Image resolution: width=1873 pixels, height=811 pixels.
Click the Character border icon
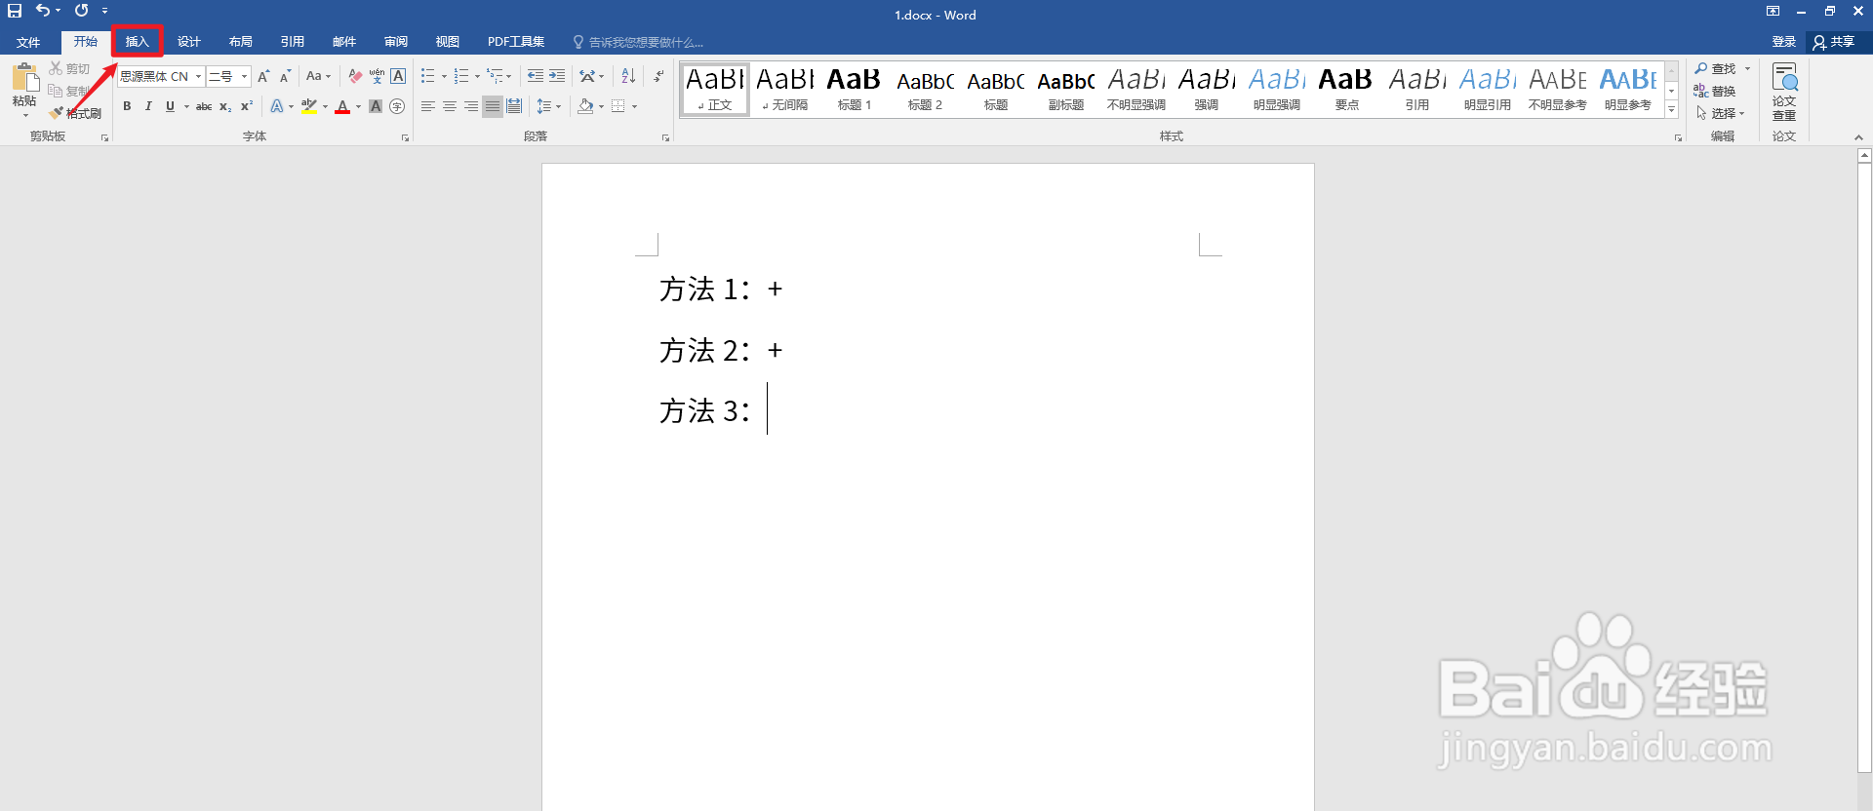398,76
